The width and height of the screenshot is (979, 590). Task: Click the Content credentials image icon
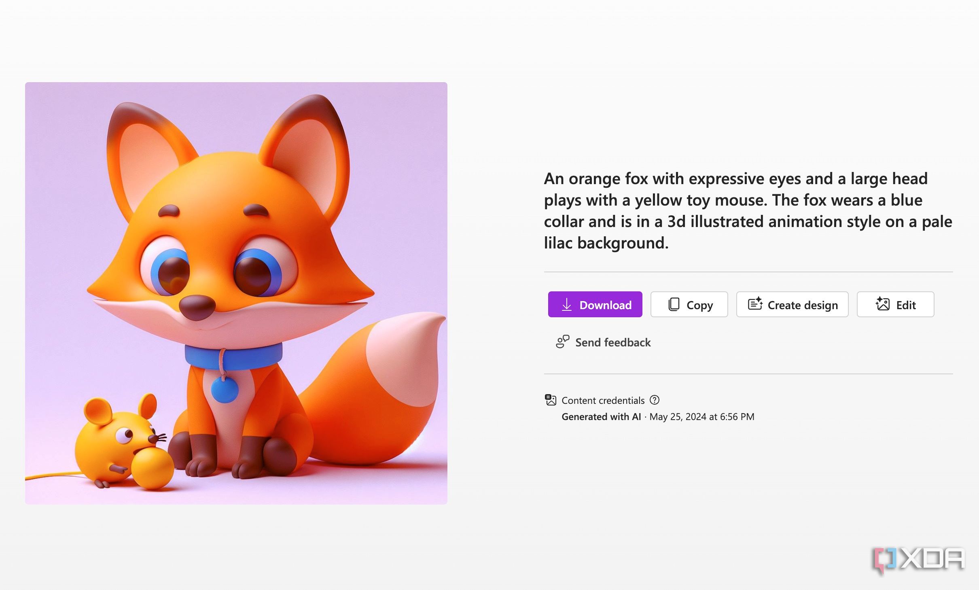click(551, 400)
